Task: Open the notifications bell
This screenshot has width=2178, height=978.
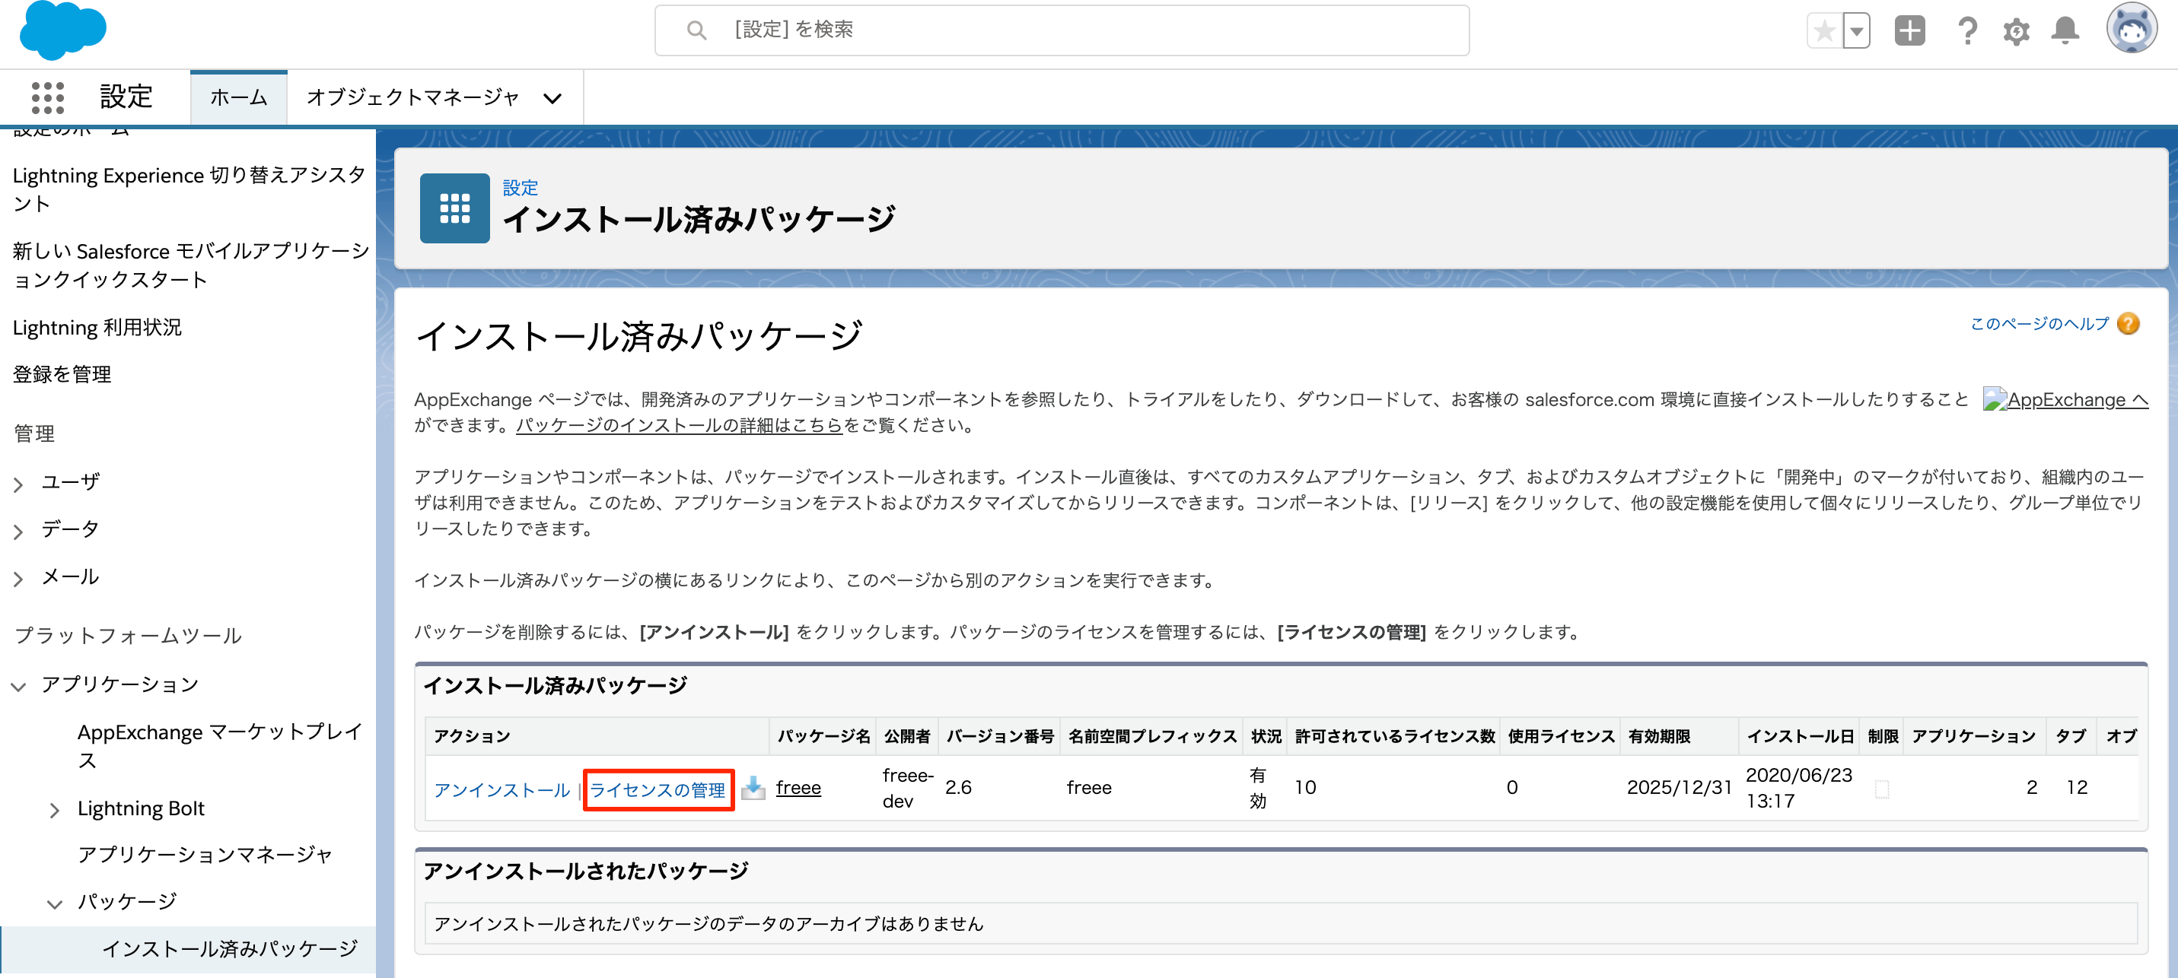Action: 2065,30
